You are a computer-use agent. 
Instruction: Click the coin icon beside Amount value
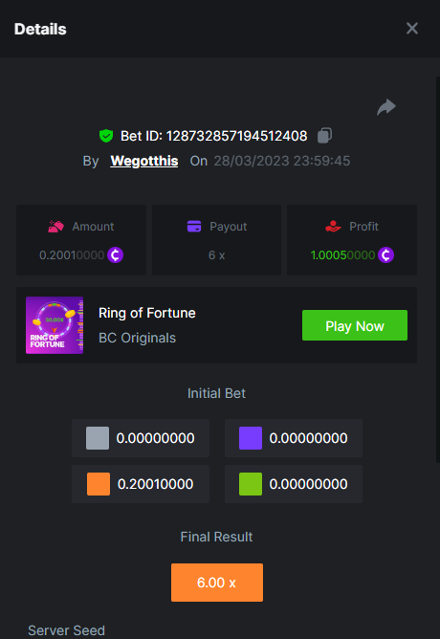tap(116, 255)
